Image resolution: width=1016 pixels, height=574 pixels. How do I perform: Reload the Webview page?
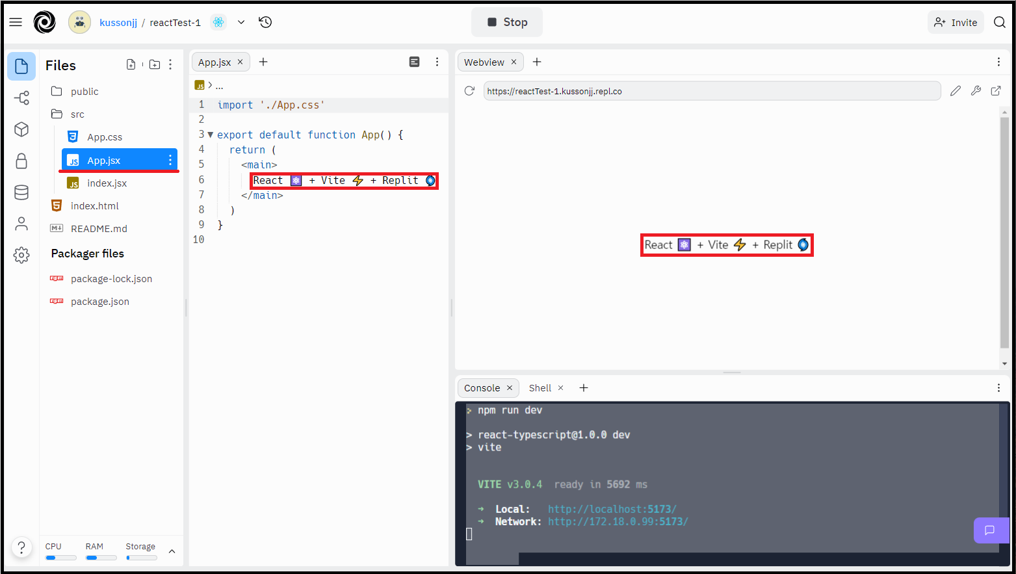tap(469, 91)
